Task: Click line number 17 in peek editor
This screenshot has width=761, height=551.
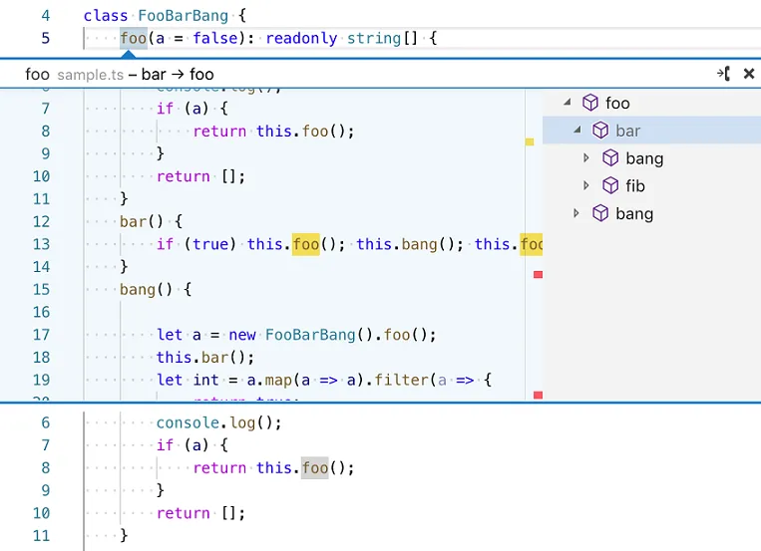Action: coord(41,335)
